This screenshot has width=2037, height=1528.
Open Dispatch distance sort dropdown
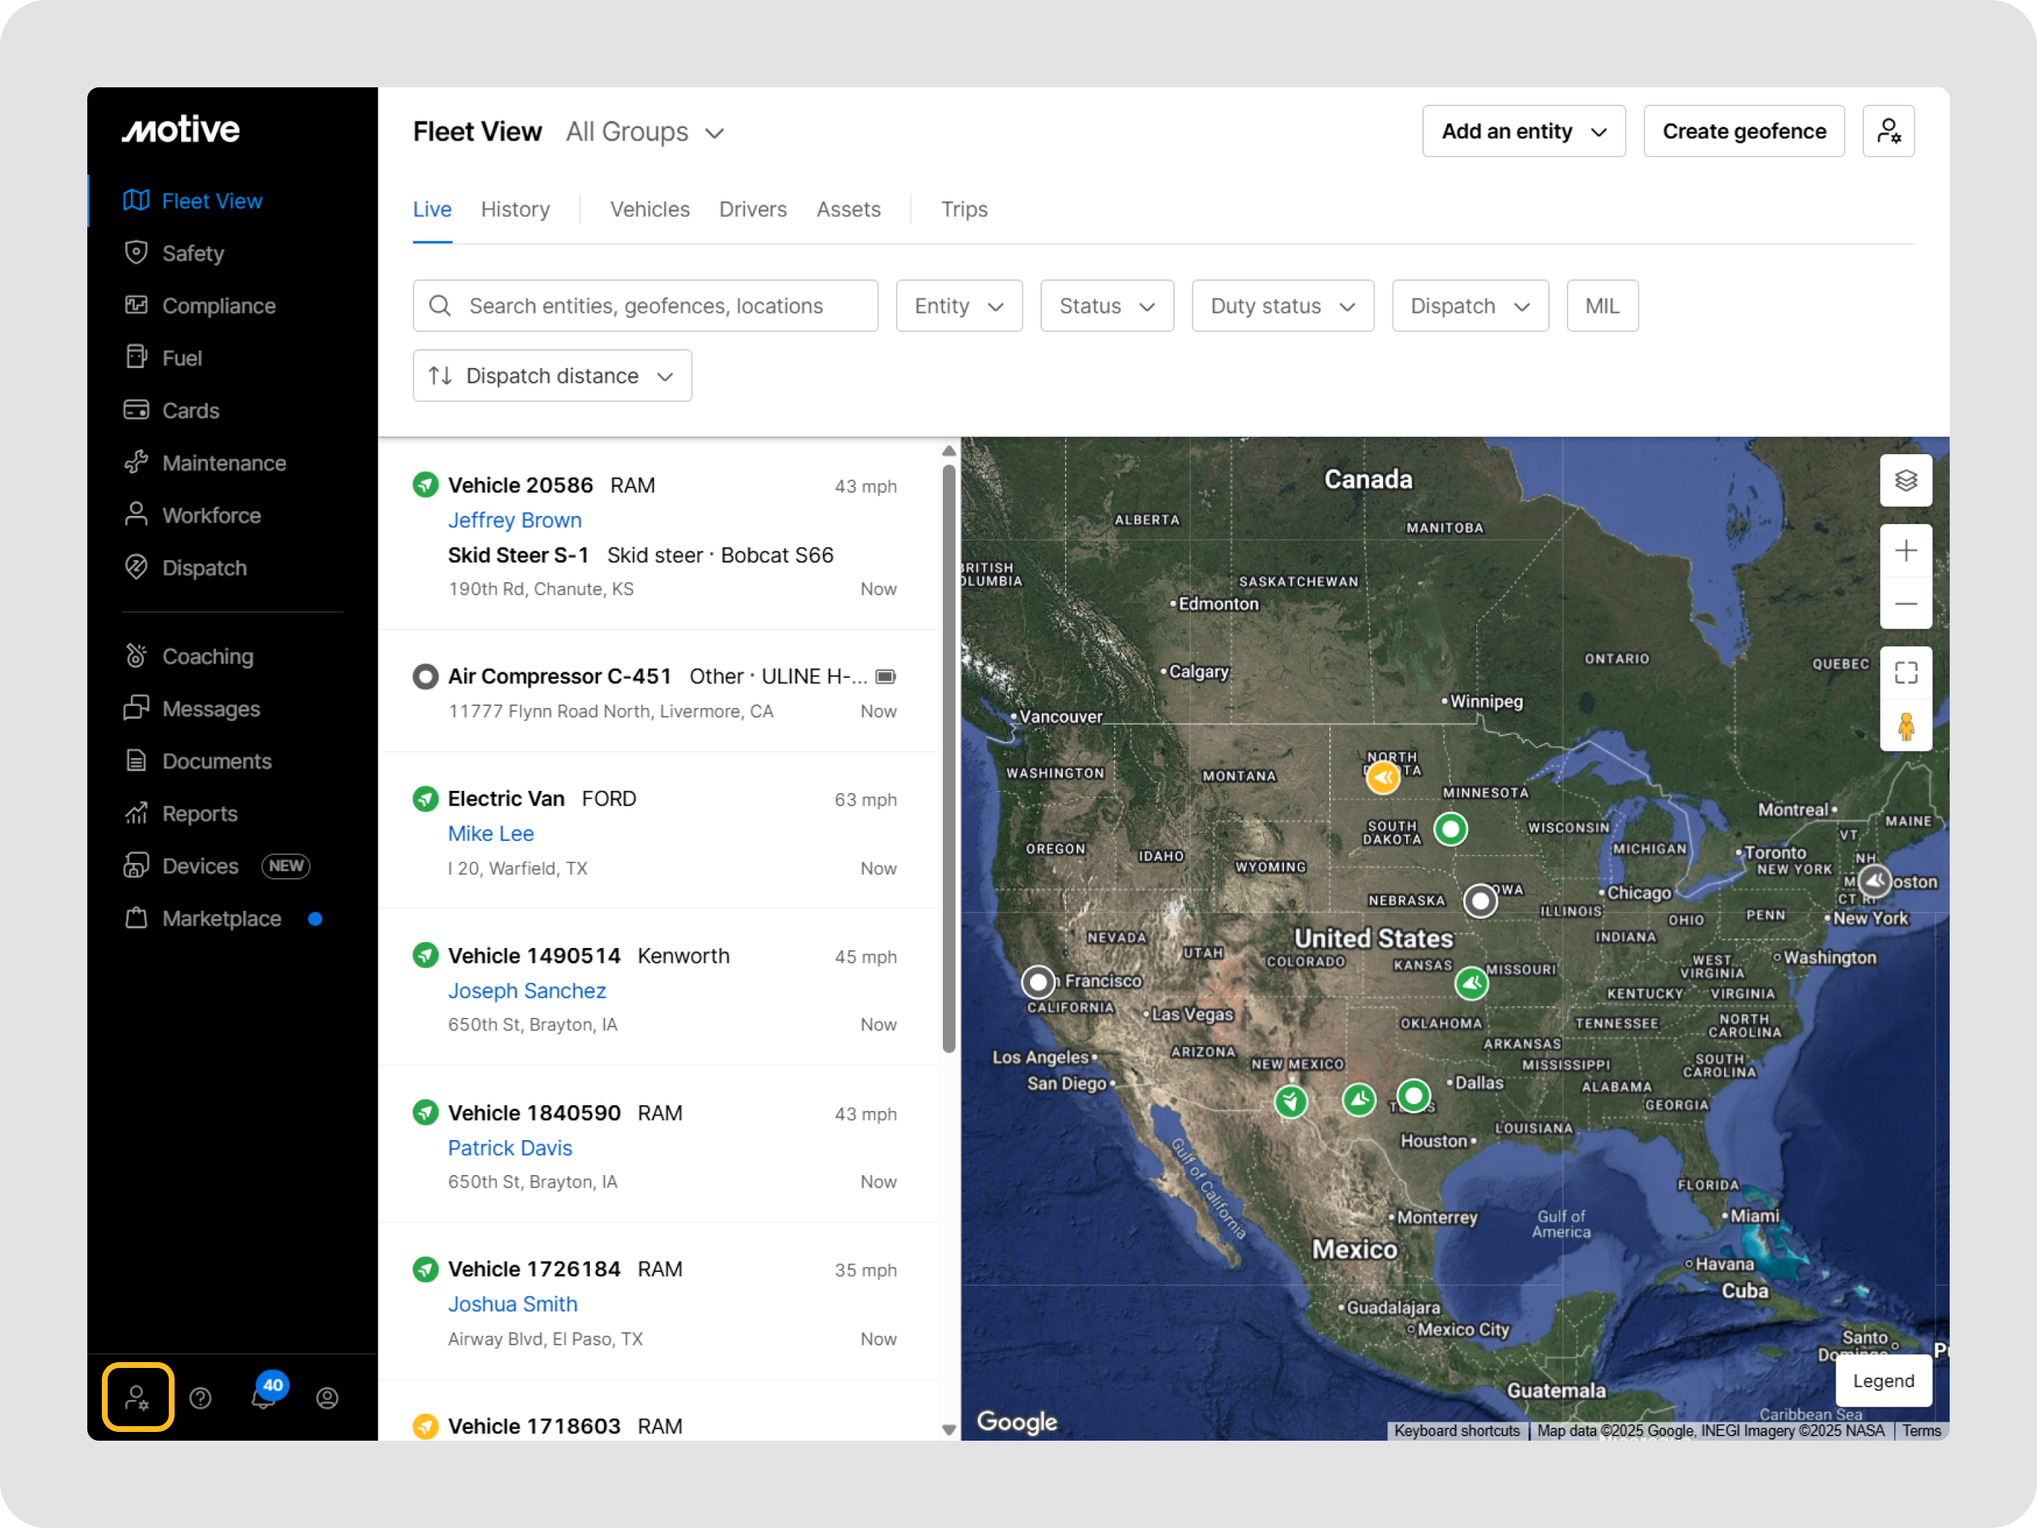[551, 375]
